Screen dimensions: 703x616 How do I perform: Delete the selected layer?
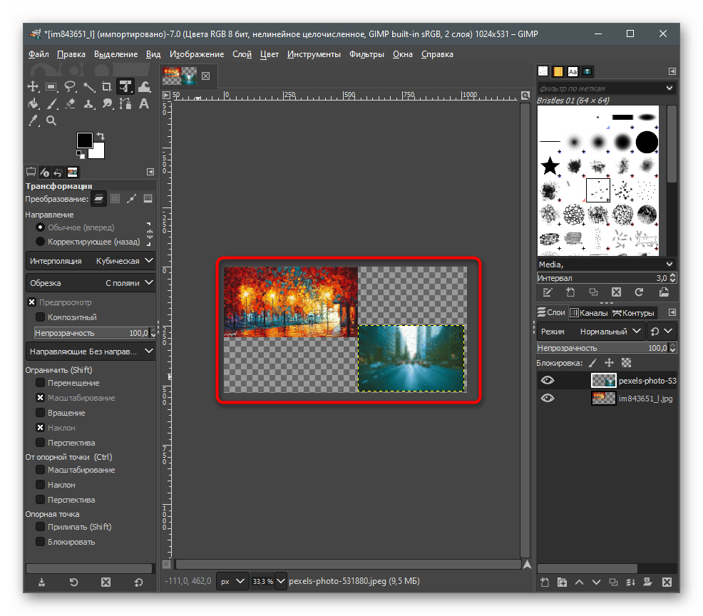667,582
